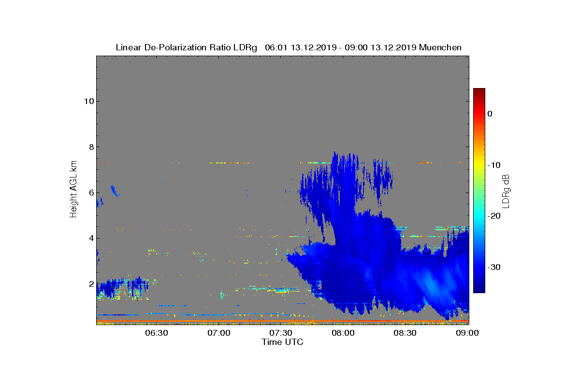Click the 10 km height tick label
The width and height of the screenshot is (580, 387).
click(89, 101)
